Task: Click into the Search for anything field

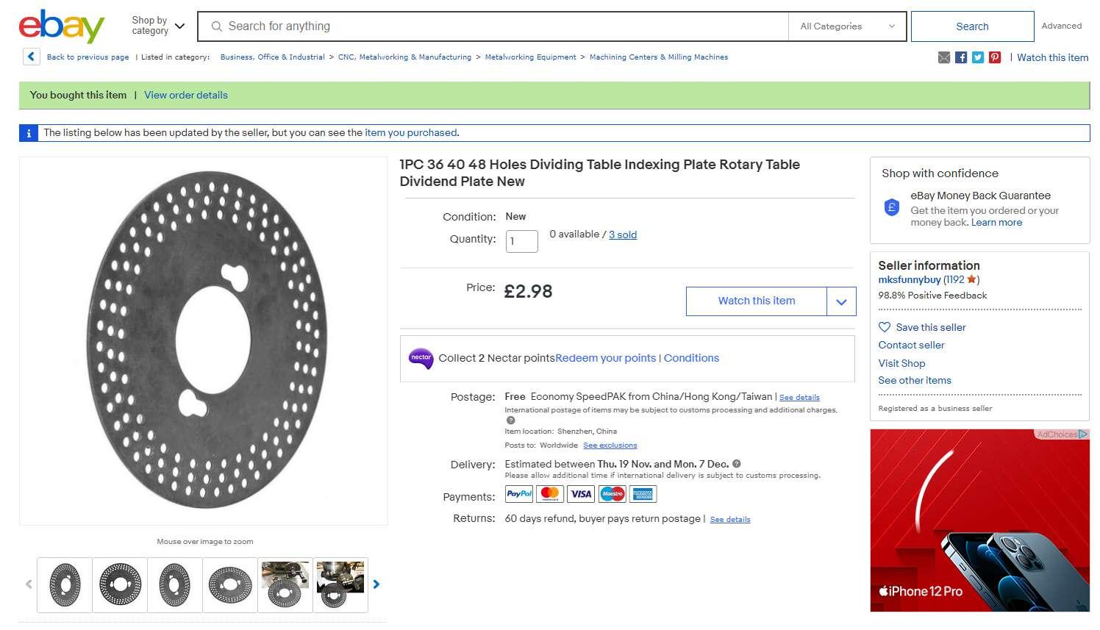Action: click(x=500, y=26)
